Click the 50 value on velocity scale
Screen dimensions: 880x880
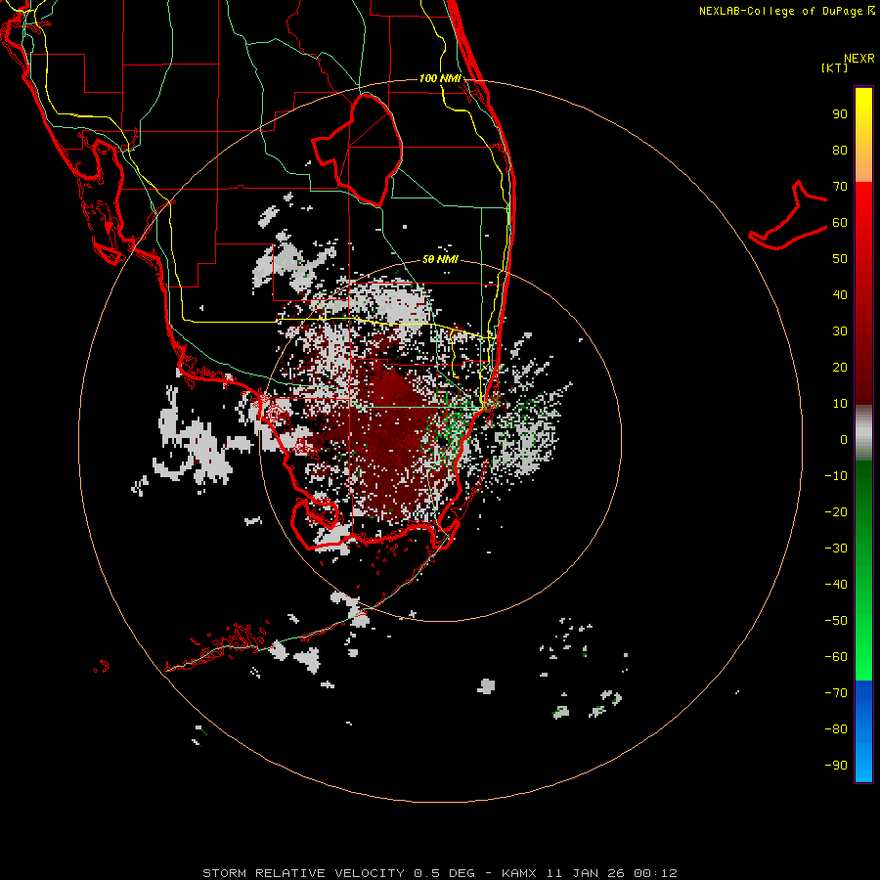coord(840,259)
